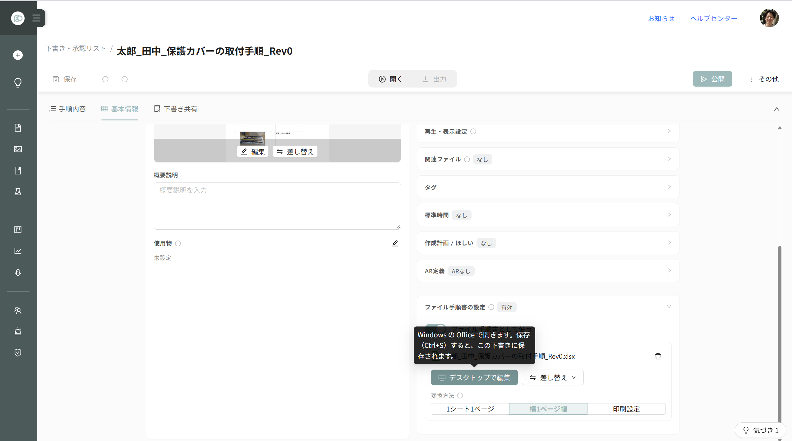Click the 公開 button
This screenshot has height=441, width=792.
point(712,79)
